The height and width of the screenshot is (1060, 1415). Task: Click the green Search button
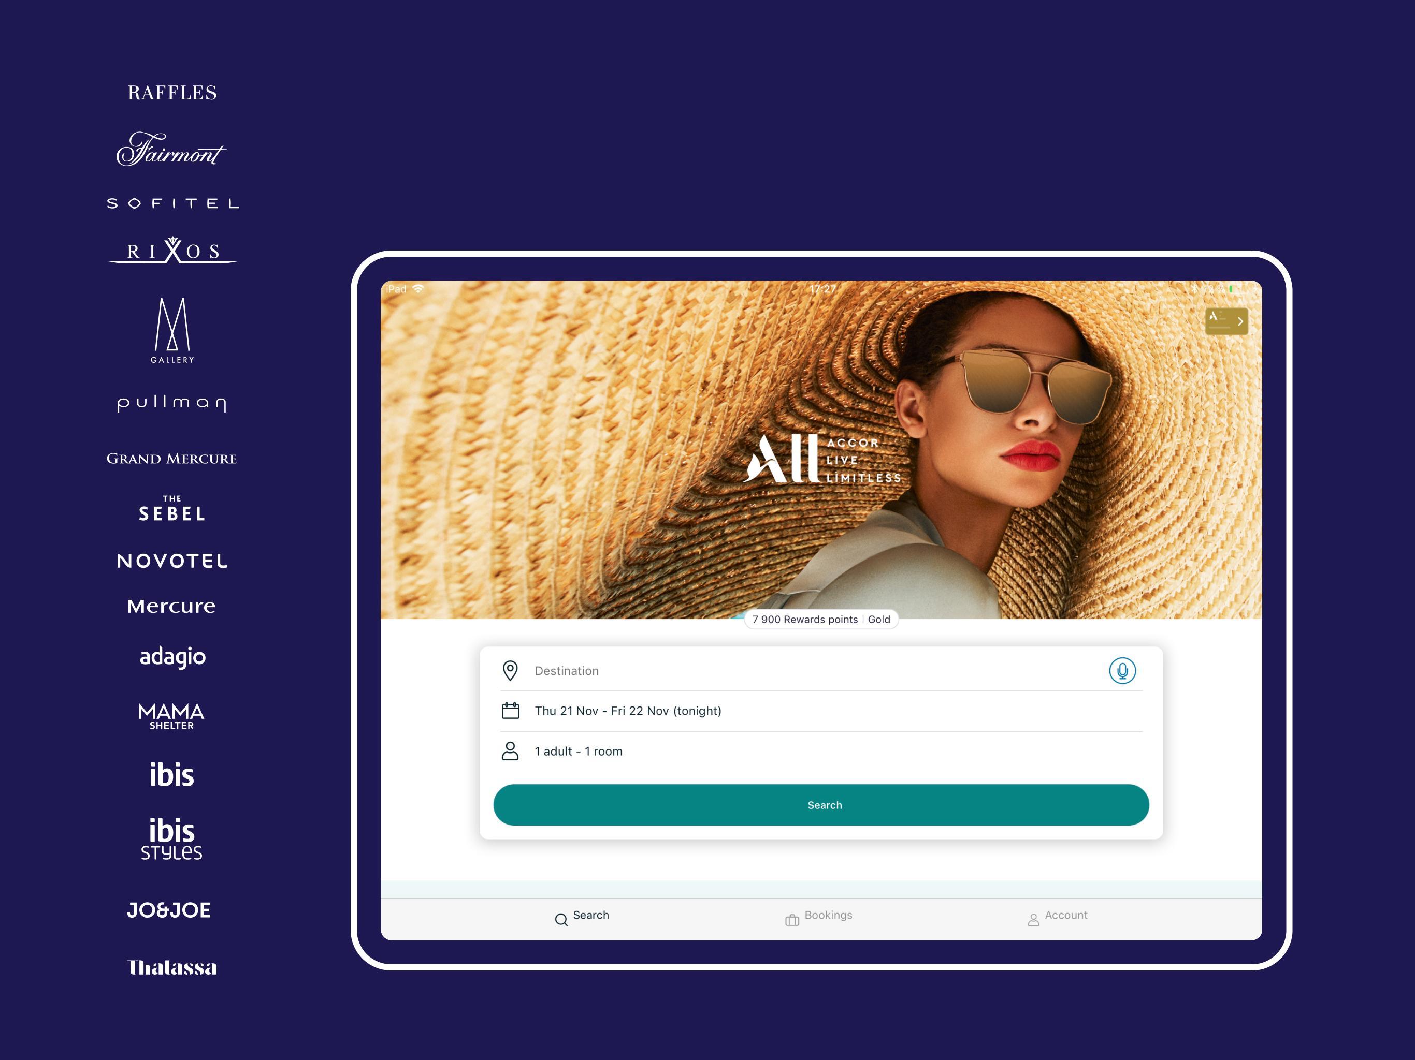tap(821, 805)
